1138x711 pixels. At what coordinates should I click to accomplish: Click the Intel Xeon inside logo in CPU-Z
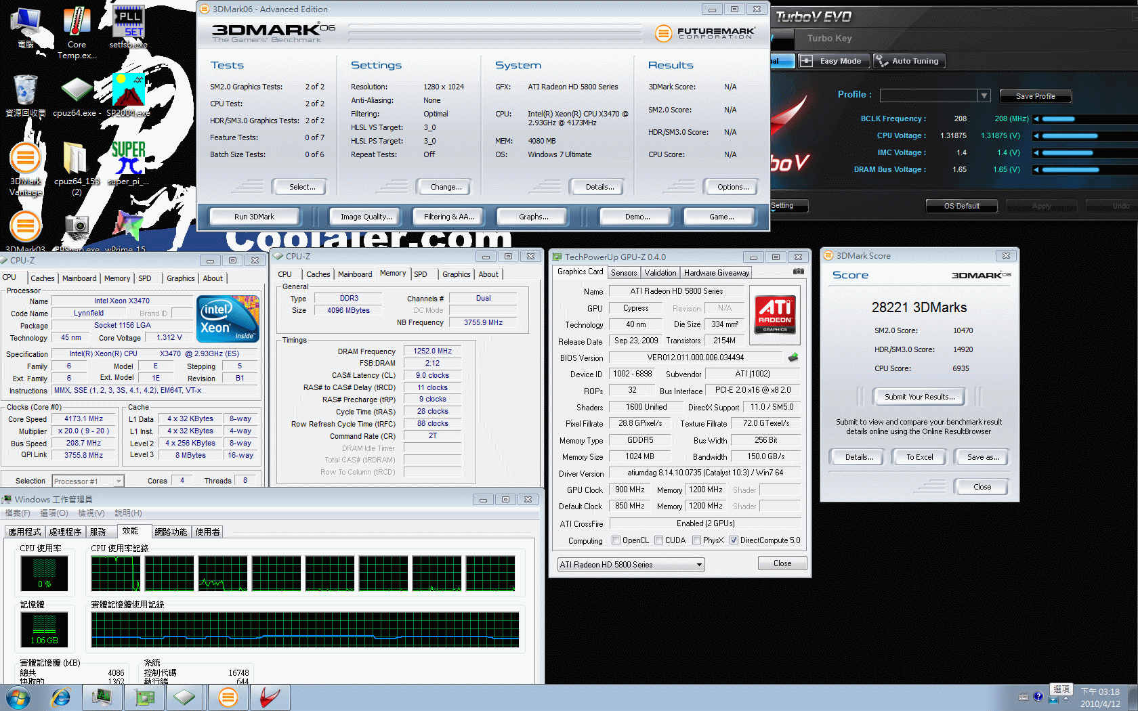(x=228, y=319)
